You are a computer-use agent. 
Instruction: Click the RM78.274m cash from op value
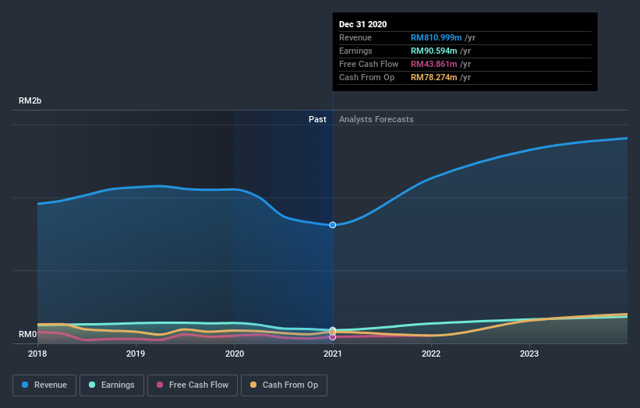click(x=433, y=77)
